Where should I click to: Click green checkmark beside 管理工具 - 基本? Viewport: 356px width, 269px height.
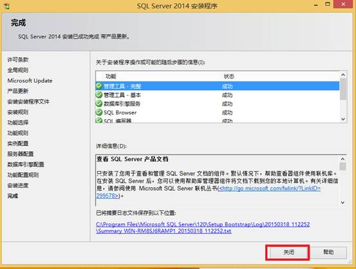(x=98, y=95)
